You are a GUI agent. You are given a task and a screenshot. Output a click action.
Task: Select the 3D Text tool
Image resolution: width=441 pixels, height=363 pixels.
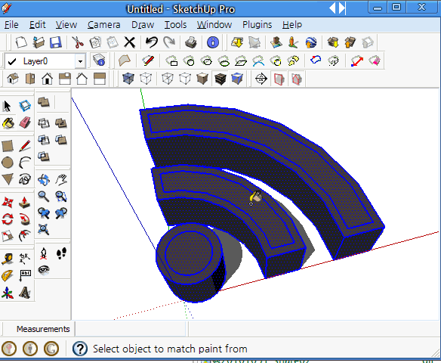tap(25, 293)
